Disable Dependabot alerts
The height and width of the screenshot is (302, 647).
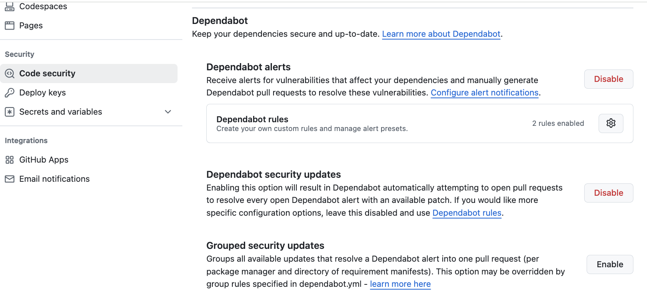(608, 79)
